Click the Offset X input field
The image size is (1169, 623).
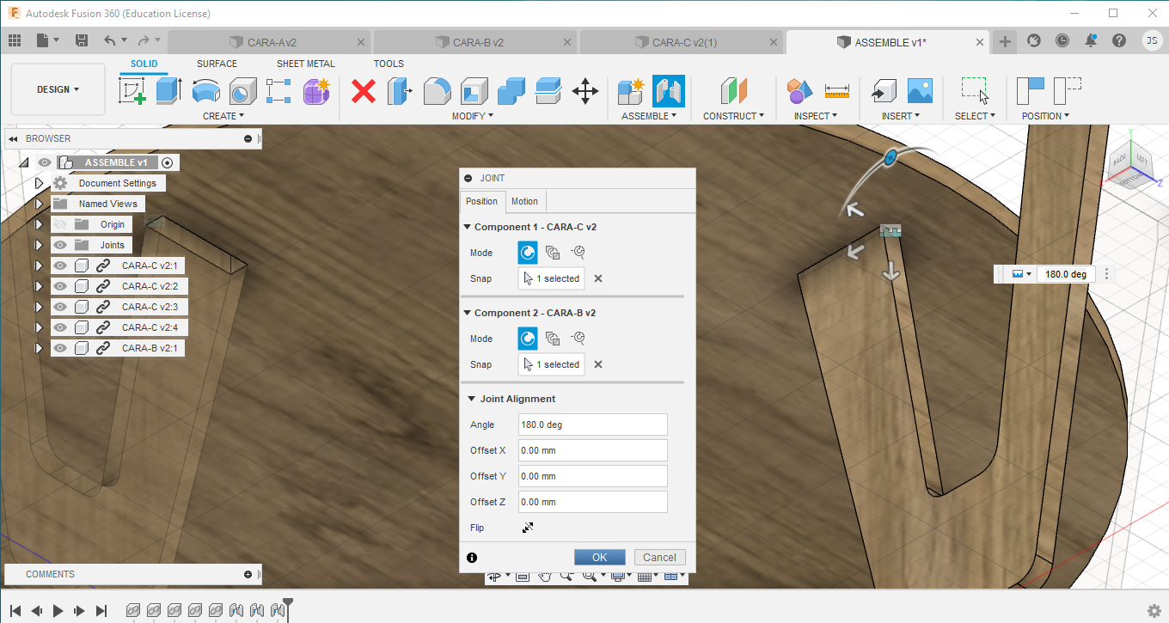[x=592, y=450]
